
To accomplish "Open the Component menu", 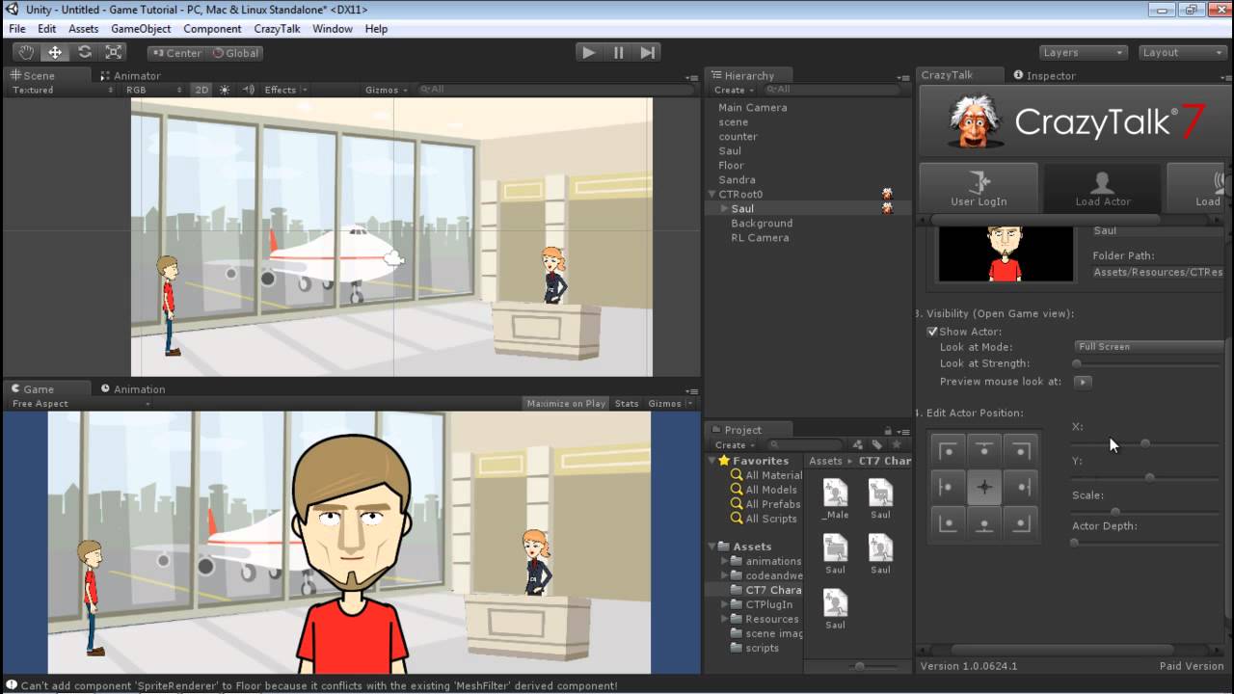I will (212, 29).
